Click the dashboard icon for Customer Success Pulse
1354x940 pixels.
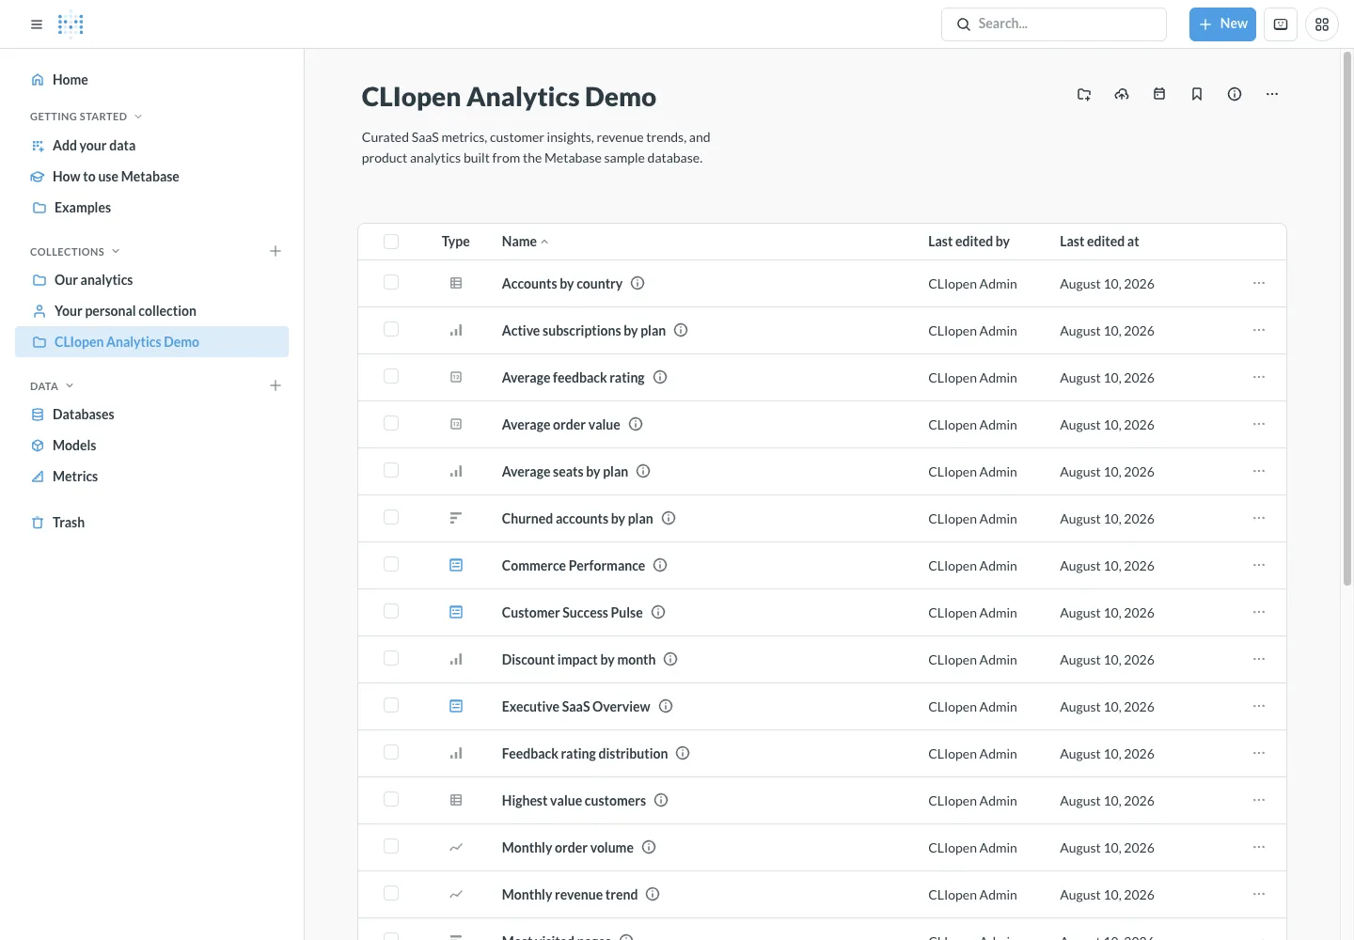tap(456, 612)
